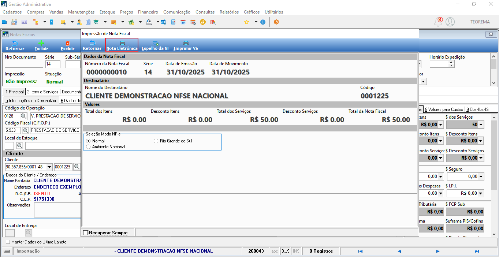Image resolution: width=499 pixels, height=257 pixels.
Task: Check the Recuperar Sempre checkbox
Action: [x=86, y=233]
